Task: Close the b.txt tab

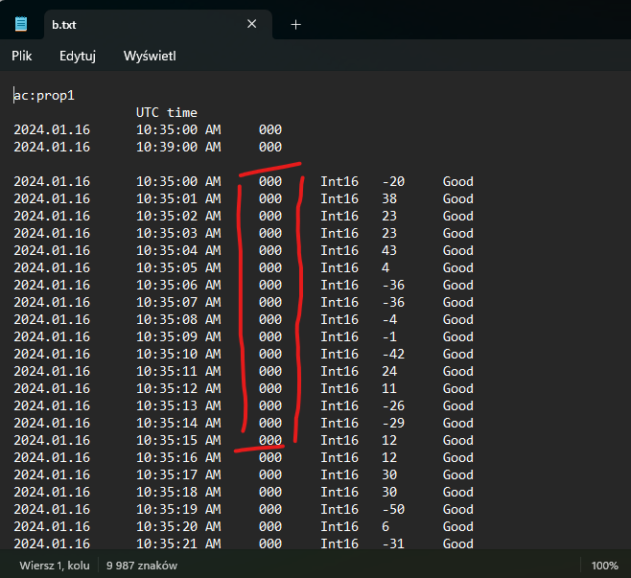Action: [253, 25]
